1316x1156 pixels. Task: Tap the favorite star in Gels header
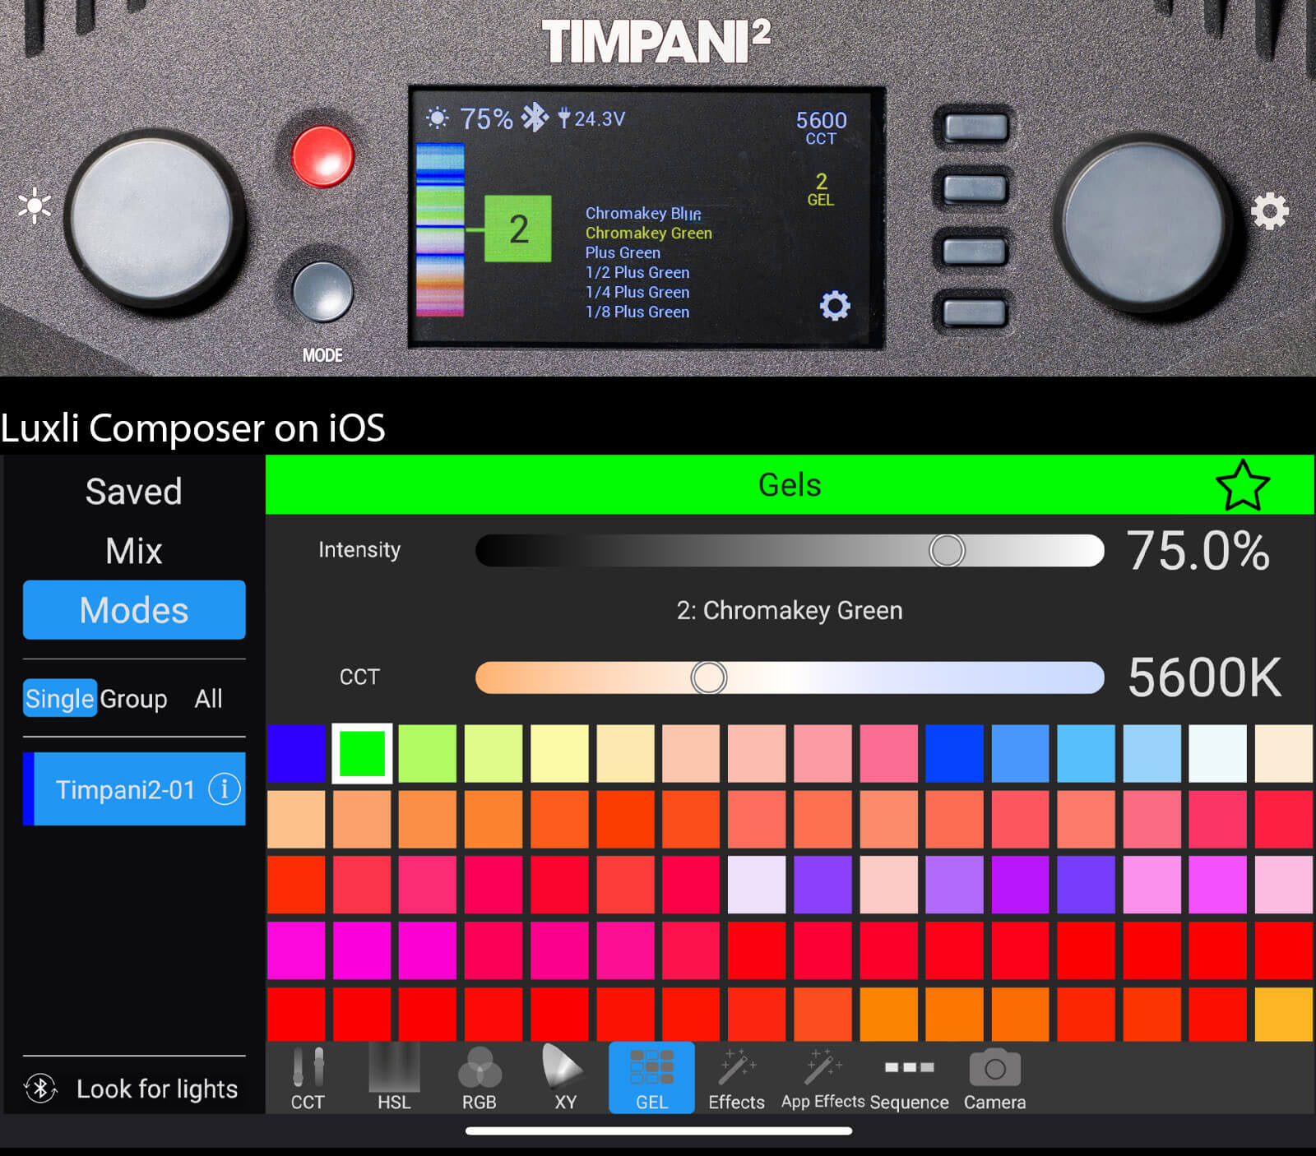click(1242, 486)
